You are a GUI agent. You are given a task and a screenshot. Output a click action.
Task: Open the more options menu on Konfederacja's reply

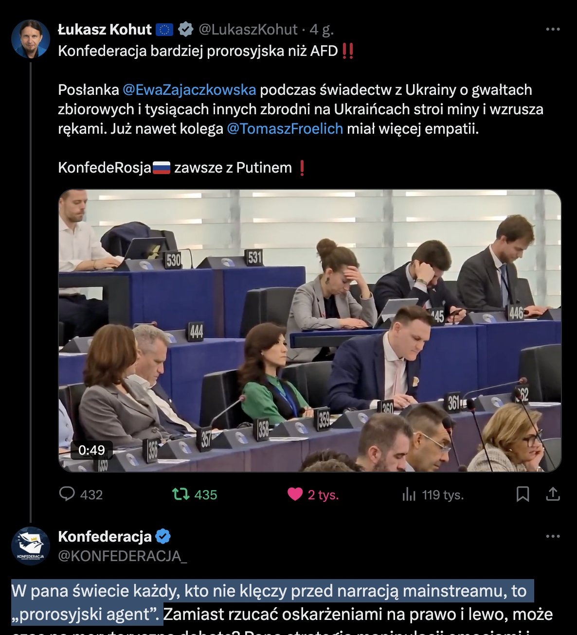point(553,536)
